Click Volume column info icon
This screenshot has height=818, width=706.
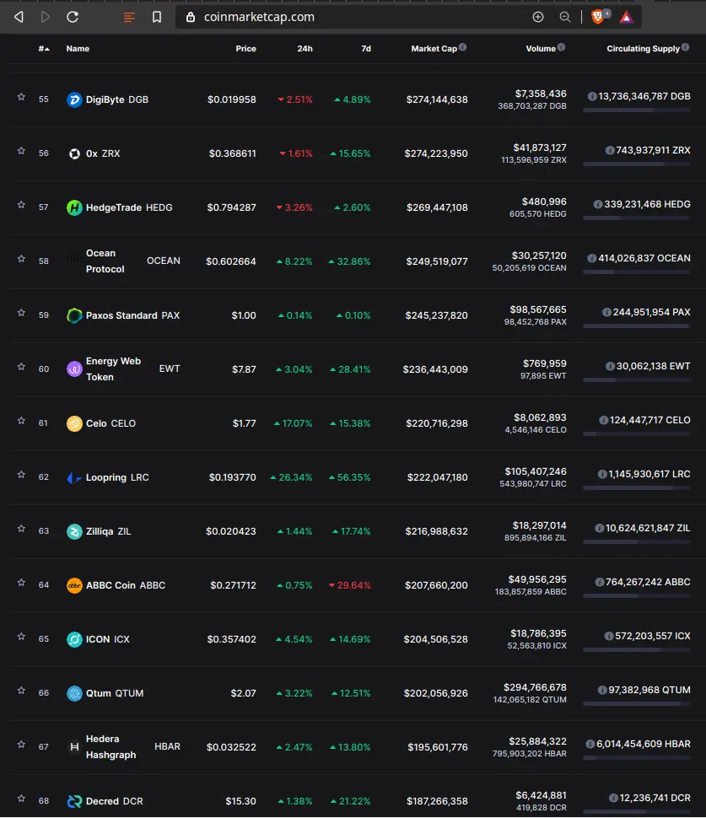click(561, 47)
